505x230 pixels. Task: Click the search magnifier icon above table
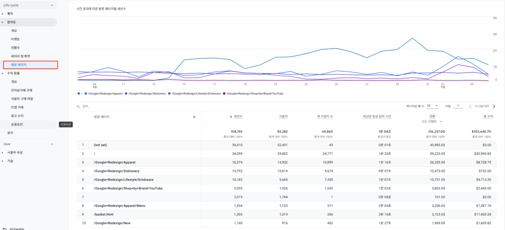[x=78, y=106]
